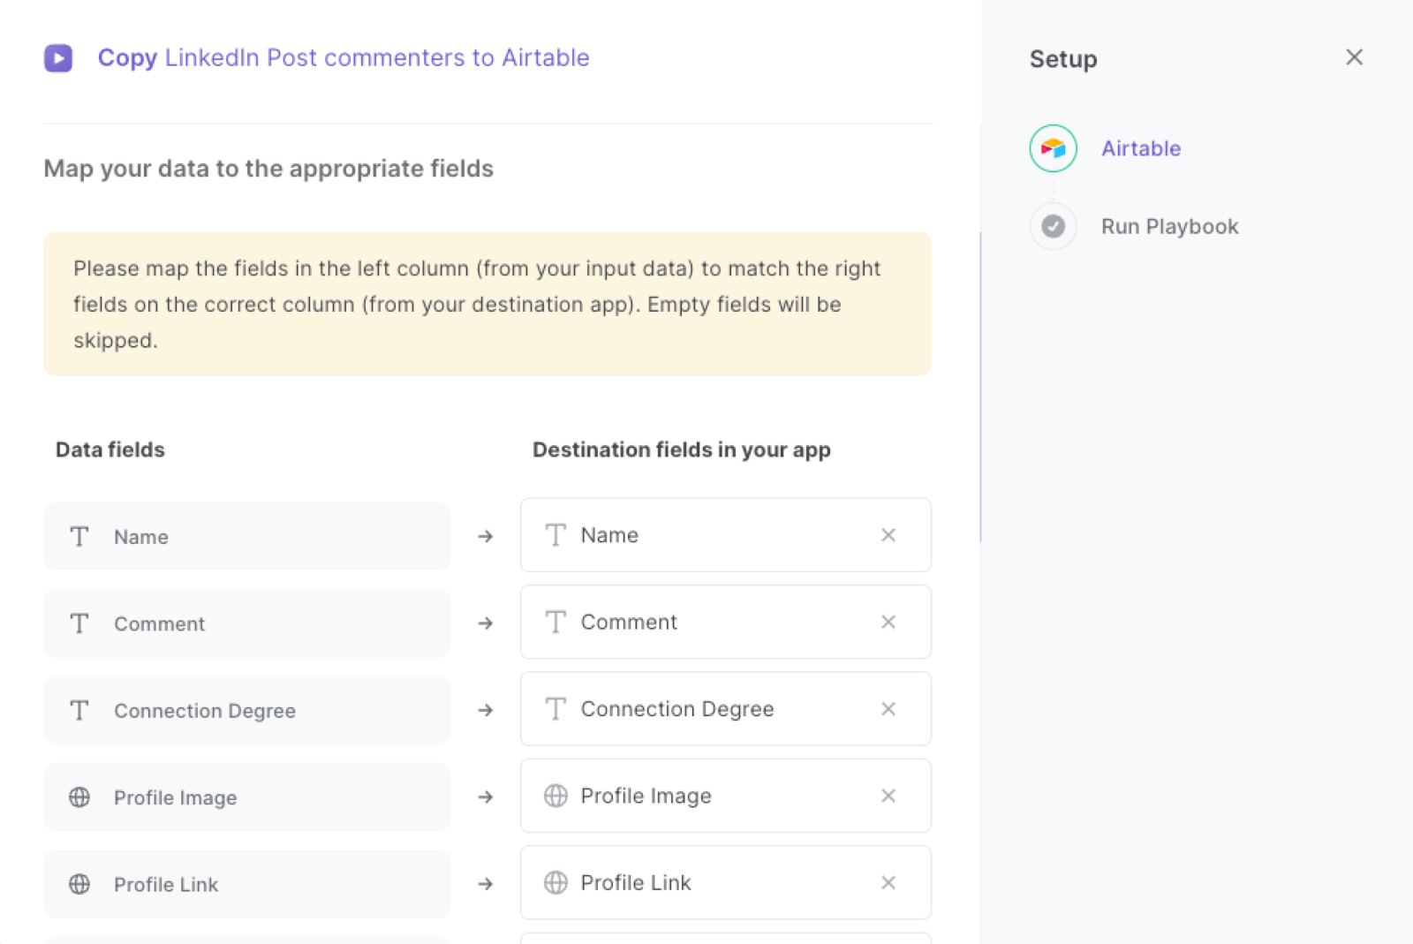This screenshot has width=1413, height=944.
Task: Click the globe icon beside Profile Link data field
Action: click(x=79, y=883)
